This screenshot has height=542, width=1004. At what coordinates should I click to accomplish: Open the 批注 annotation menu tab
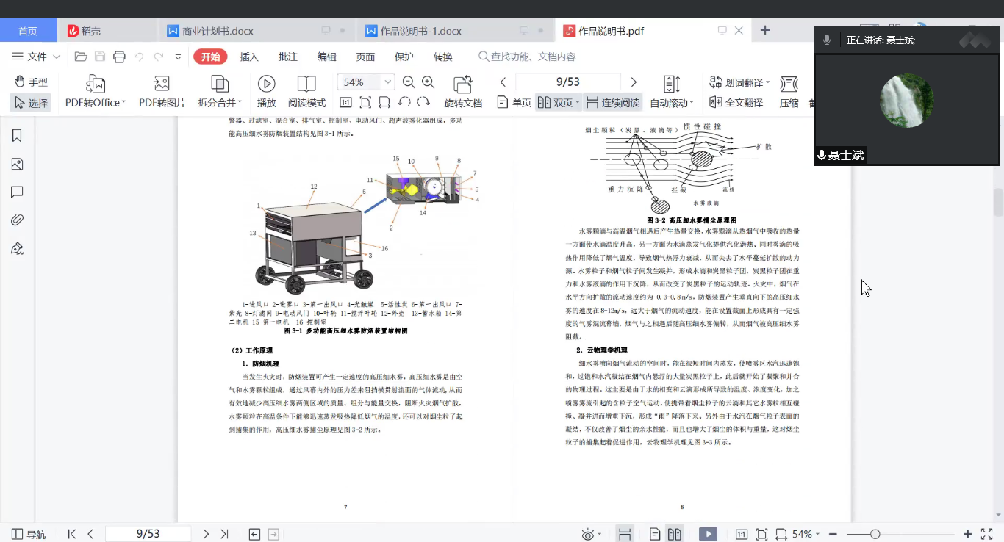pyautogui.click(x=288, y=57)
